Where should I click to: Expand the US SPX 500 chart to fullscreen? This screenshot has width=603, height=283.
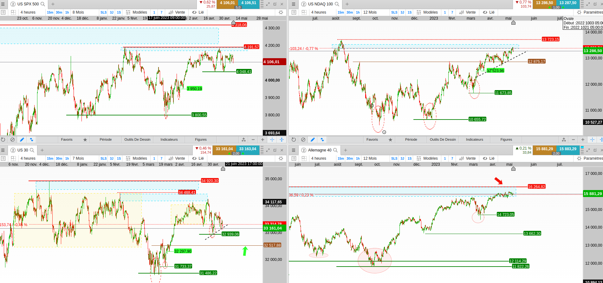click(x=268, y=4)
